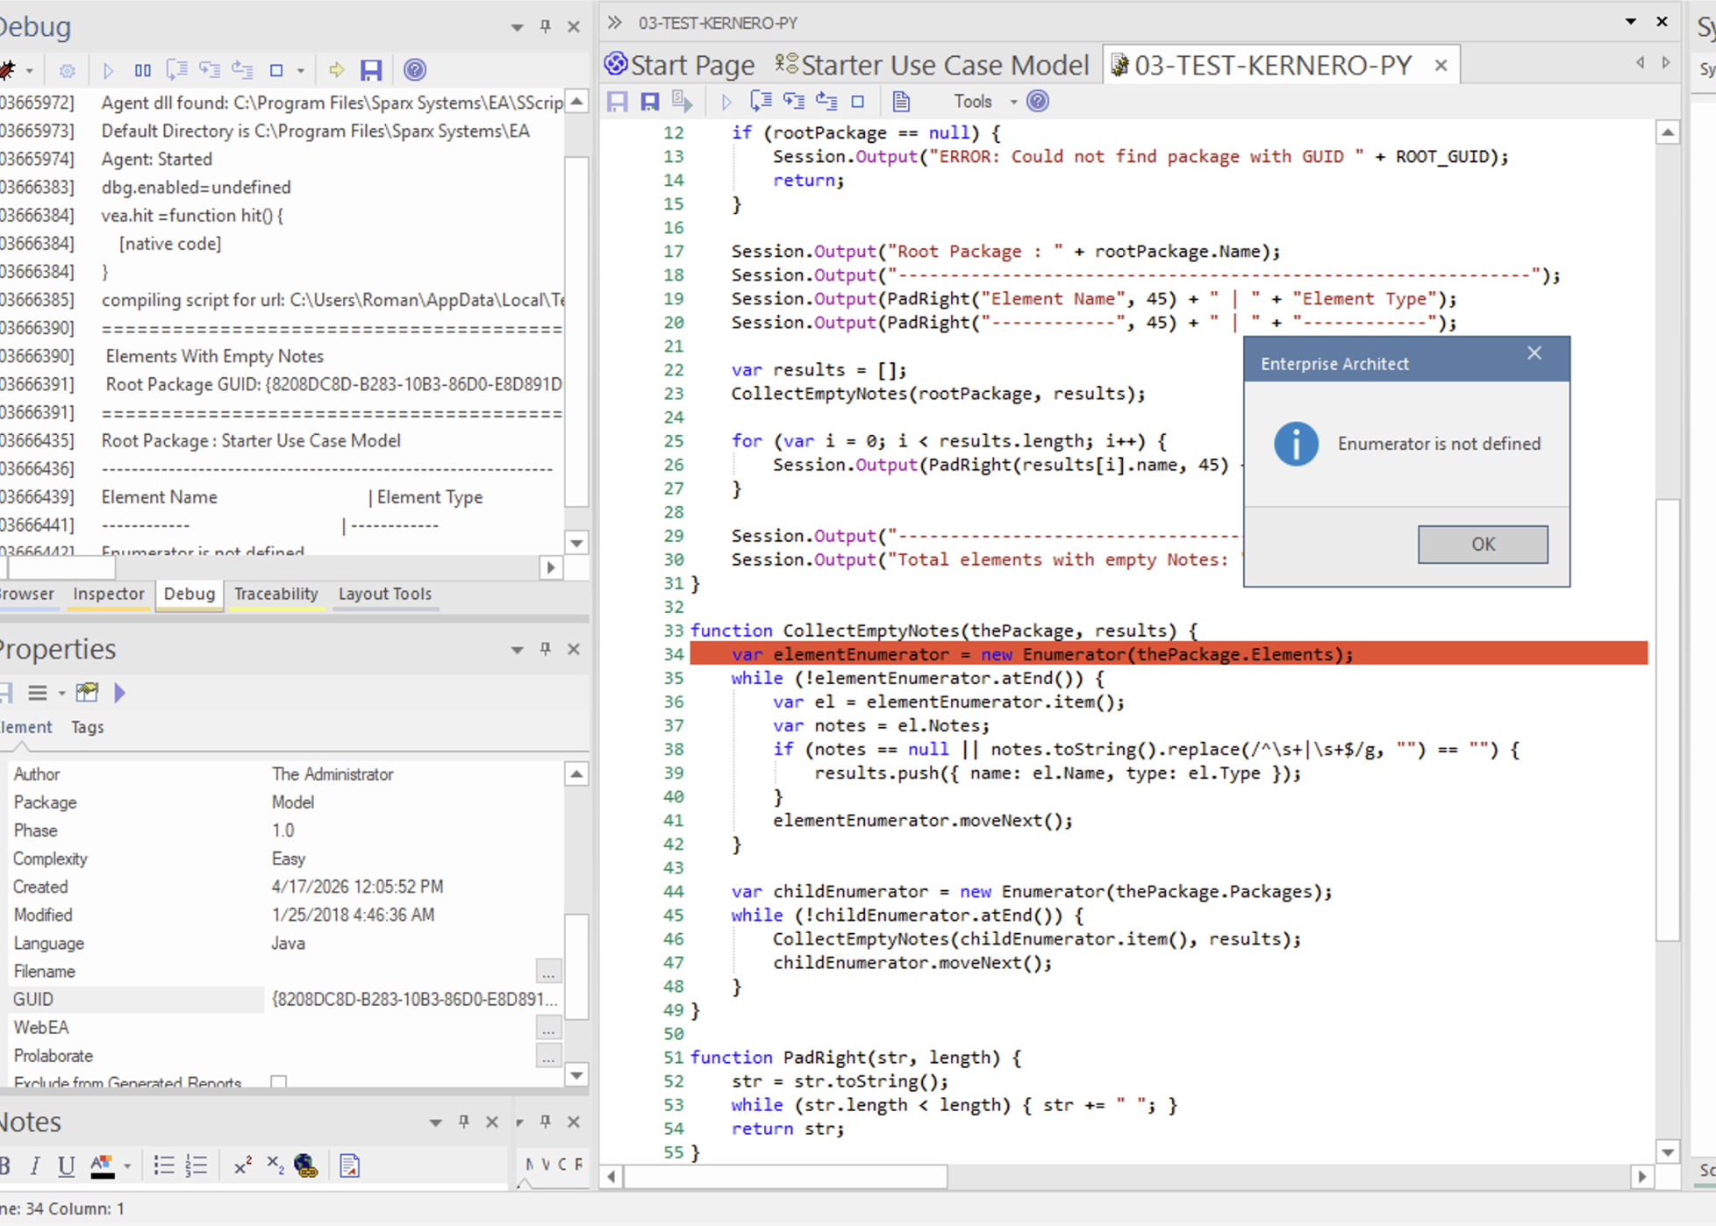Click the Step Out icon in Debug toolbar
The height and width of the screenshot is (1226, 1716).
(x=242, y=70)
